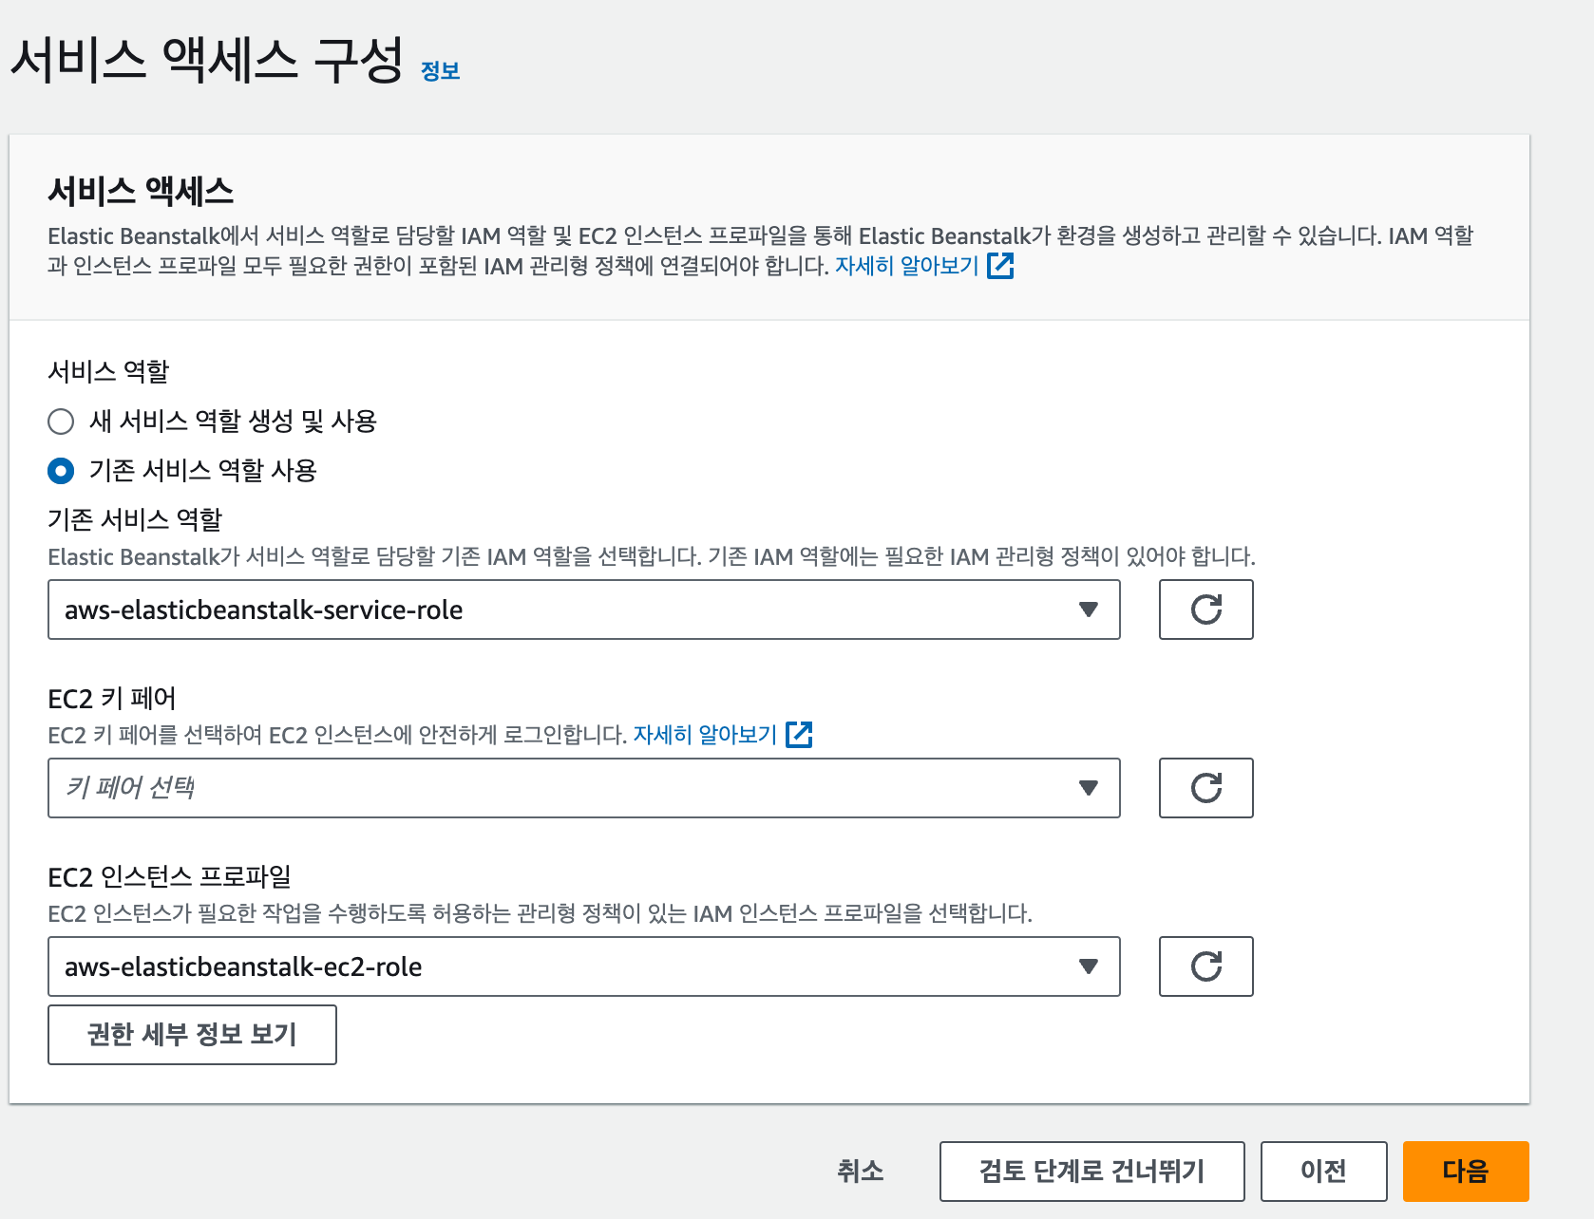Refresh the EC2 instance profile list
This screenshot has width=1594, height=1219.
(1205, 966)
